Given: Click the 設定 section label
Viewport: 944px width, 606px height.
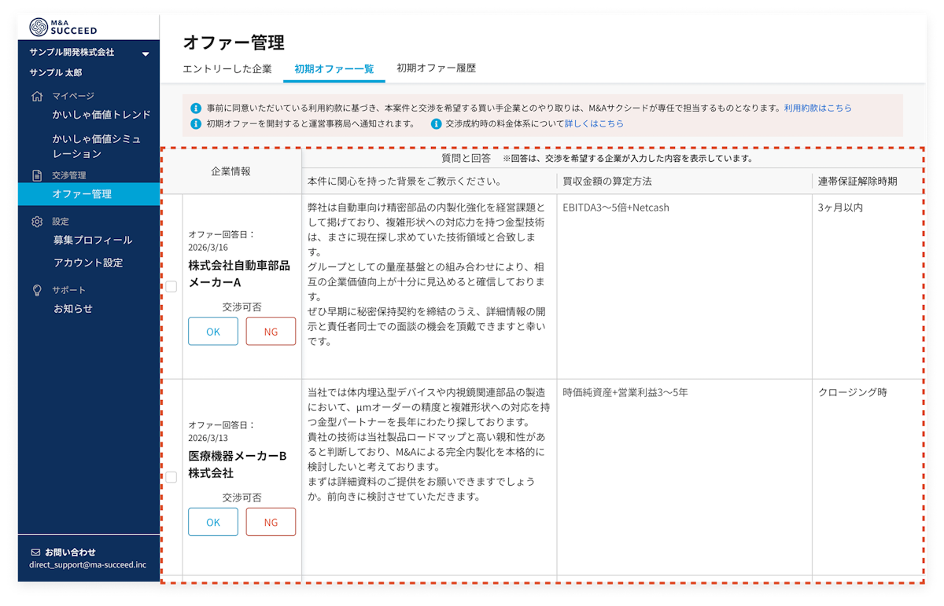Looking at the screenshot, I should pos(61,222).
